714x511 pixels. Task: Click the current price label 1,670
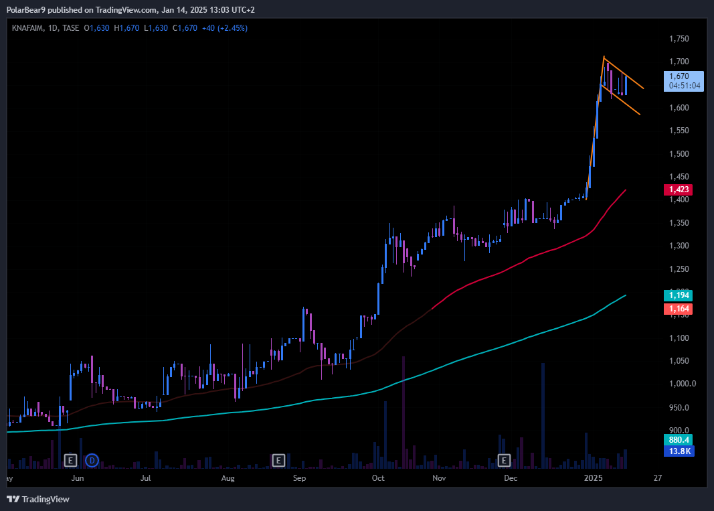683,81
